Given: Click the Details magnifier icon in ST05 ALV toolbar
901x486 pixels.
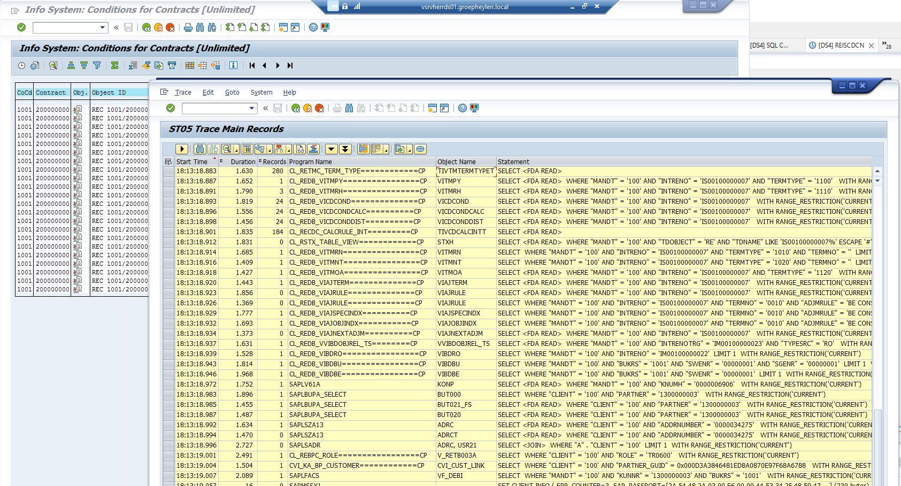Looking at the screenshot, I should (227, 149).
